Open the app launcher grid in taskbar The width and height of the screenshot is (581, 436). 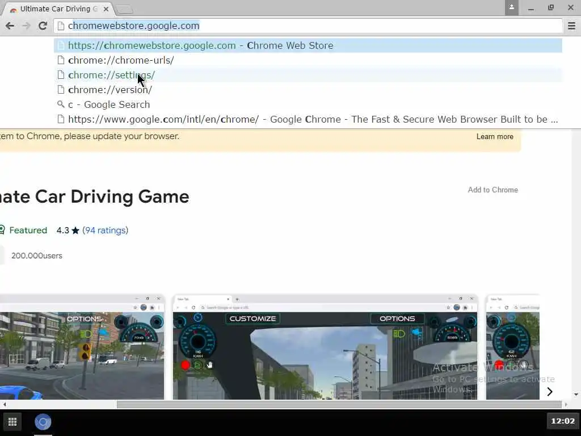pos(12,422)
